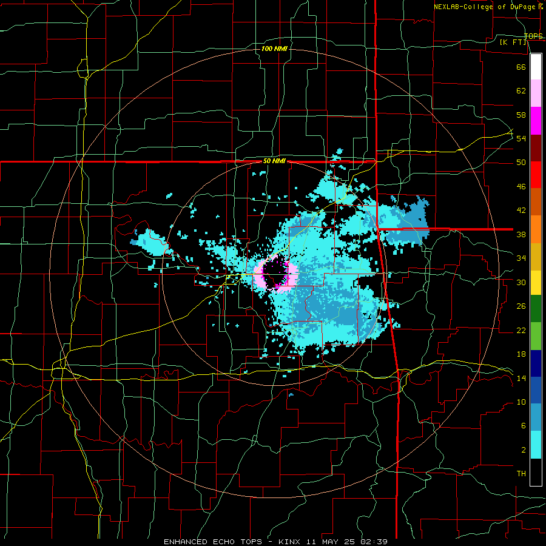The height and width of the screenshot is (546, 546).
Task: Click the 26 legend value
Action: click(x=521, y=306)
